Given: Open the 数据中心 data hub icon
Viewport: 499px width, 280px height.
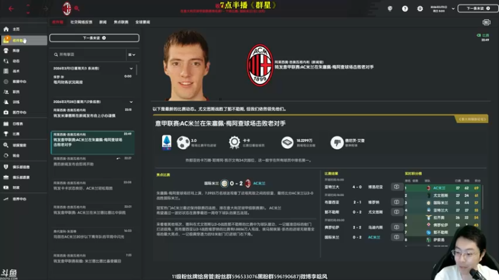Looking at the screenshot, I should pyautogui.click(x=6, y=82).
